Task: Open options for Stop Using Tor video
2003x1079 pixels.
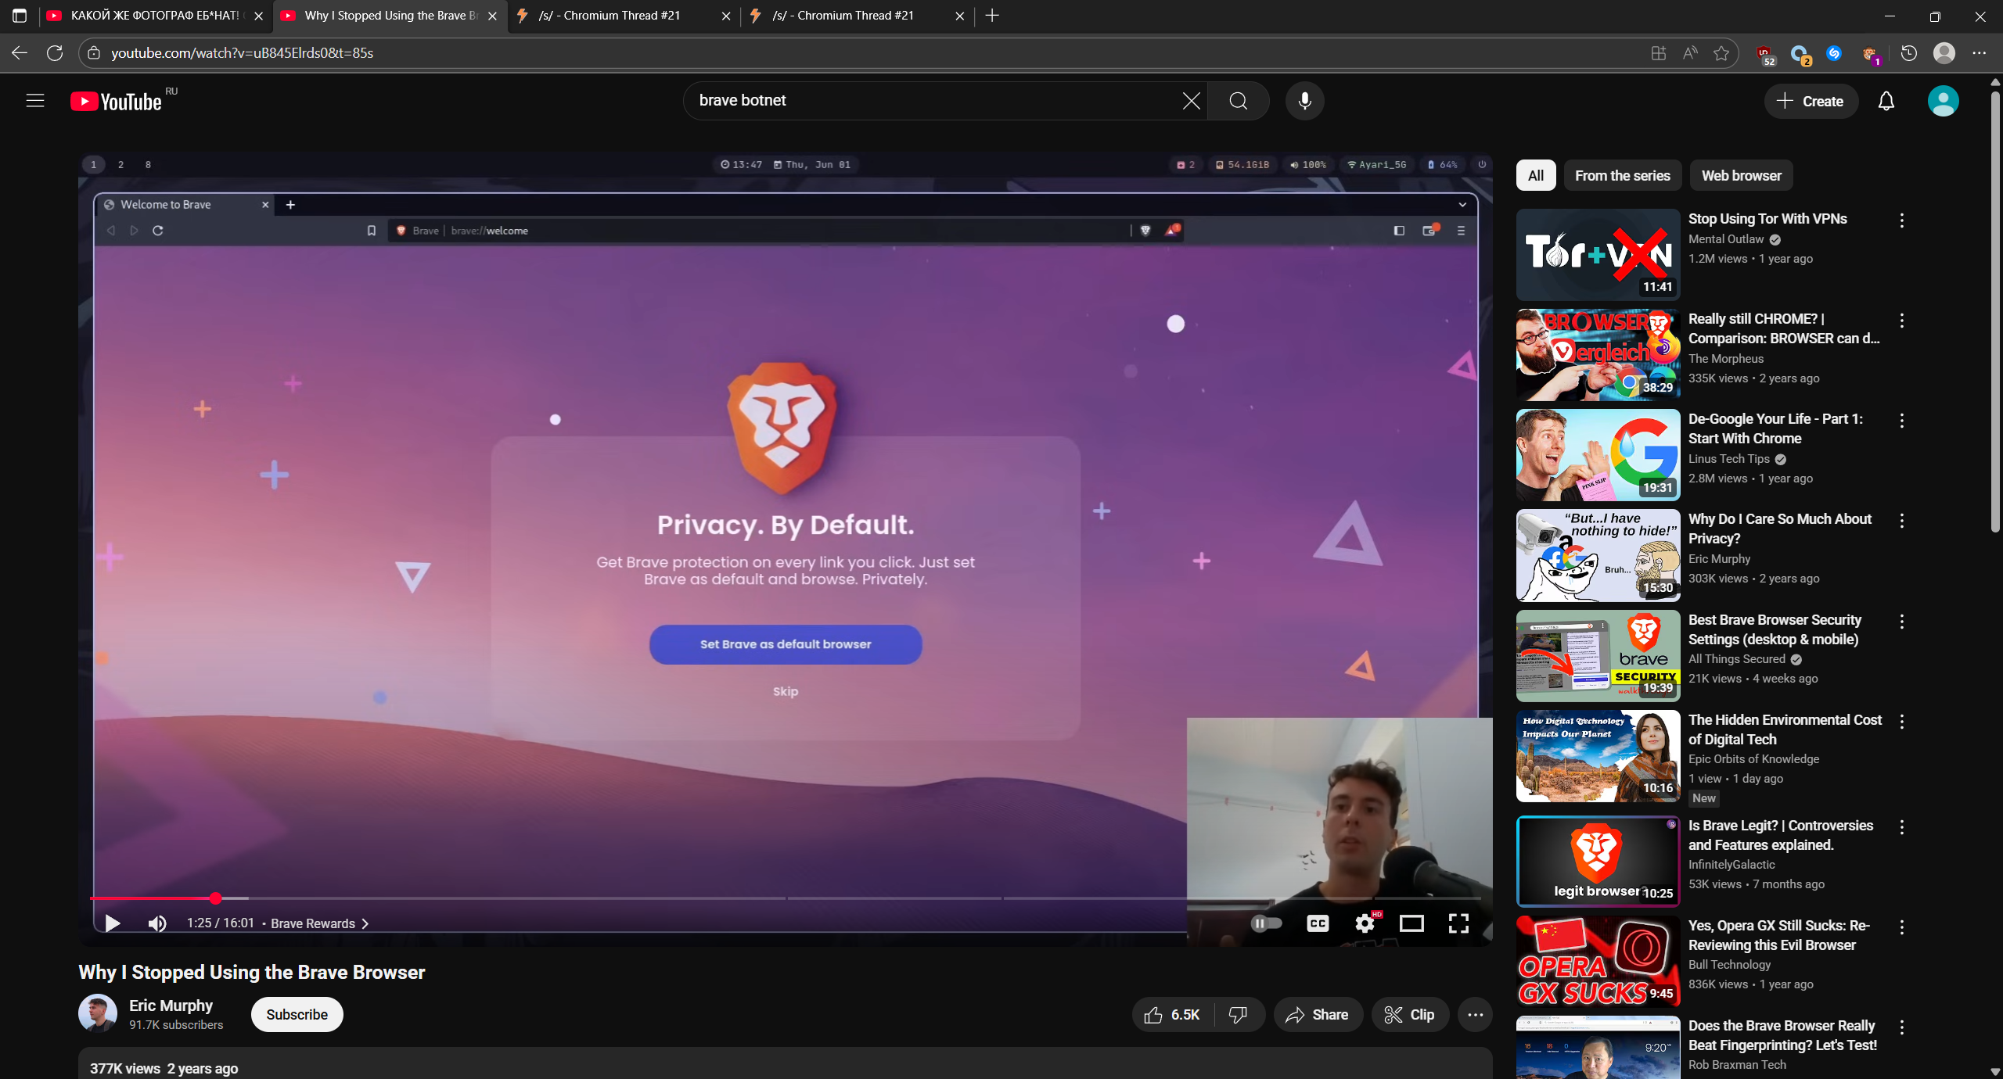Action: click(x=1901, y=220)
